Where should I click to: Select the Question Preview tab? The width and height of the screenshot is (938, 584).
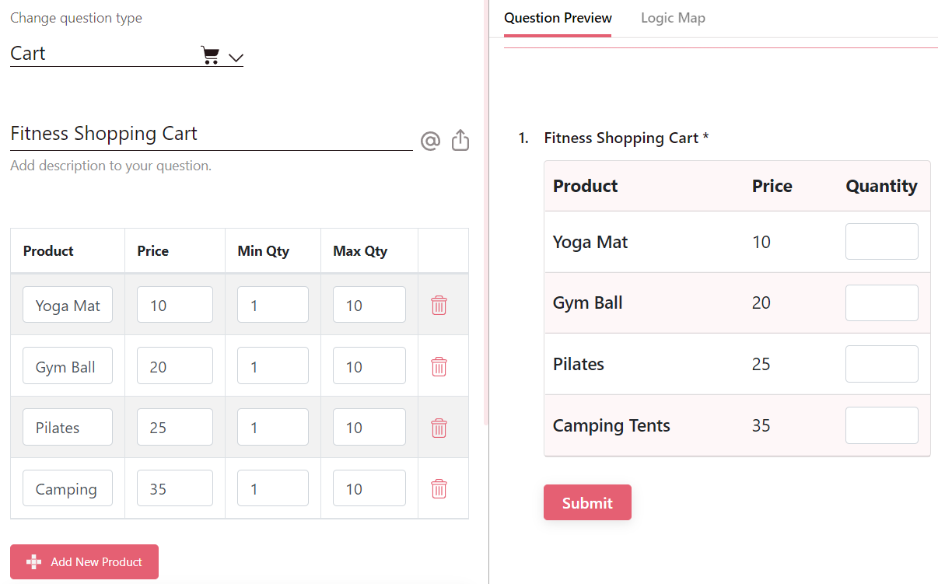[558, 18]
